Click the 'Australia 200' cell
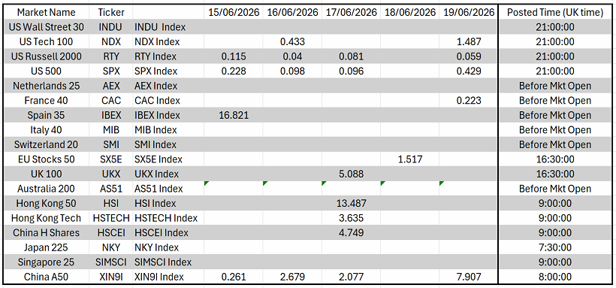The width and height of the screenshot is (616, 288). tap(46, 189)
